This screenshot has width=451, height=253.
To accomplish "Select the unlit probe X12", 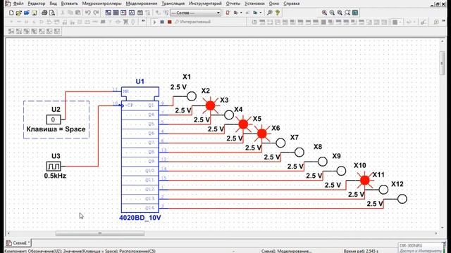I will click(402, 199).
